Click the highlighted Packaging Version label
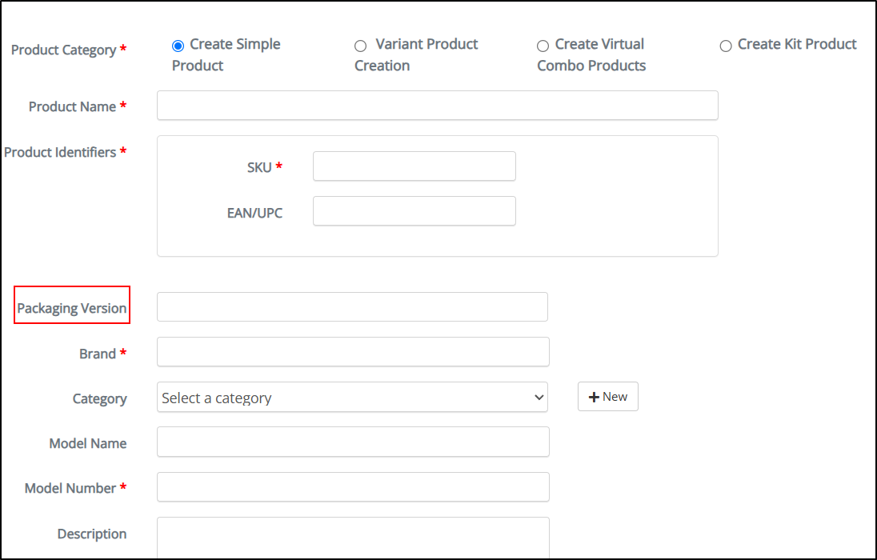Image resolution: width=877 pixels, height=560 pixels. click(x=72, y=308)
